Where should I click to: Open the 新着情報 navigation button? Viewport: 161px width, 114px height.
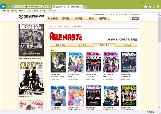(53, 18)
